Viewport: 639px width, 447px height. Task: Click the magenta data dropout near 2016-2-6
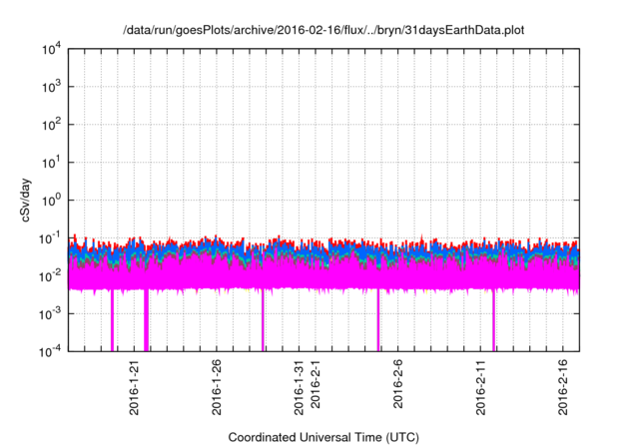coord(378,320)
